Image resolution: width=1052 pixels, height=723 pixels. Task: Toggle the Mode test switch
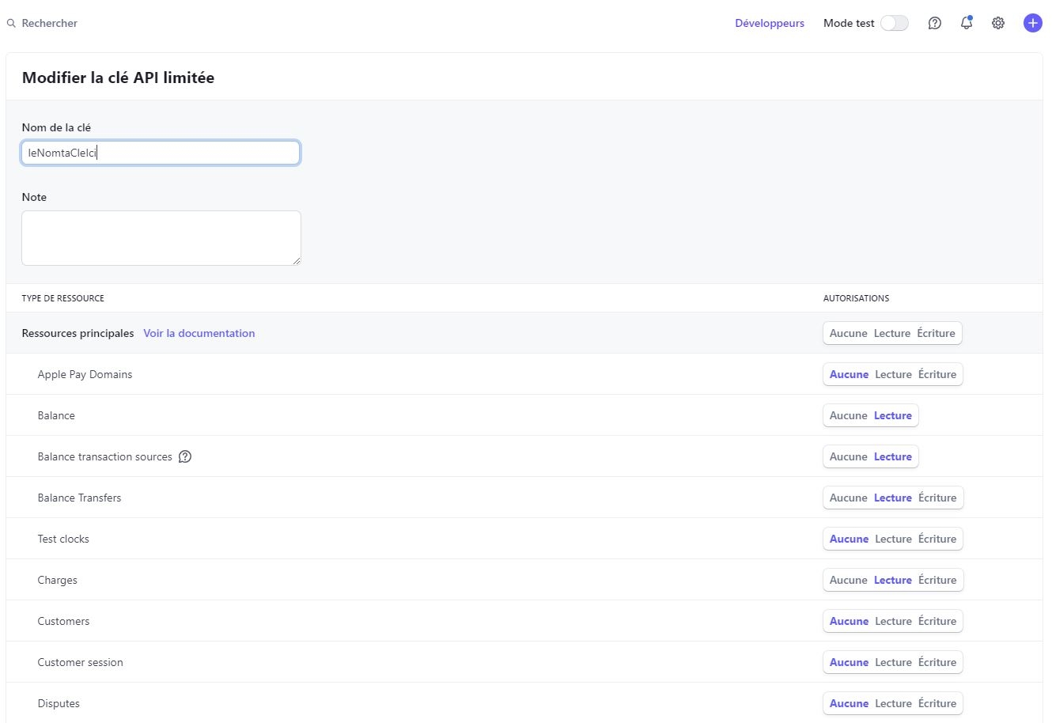(895, 23)
